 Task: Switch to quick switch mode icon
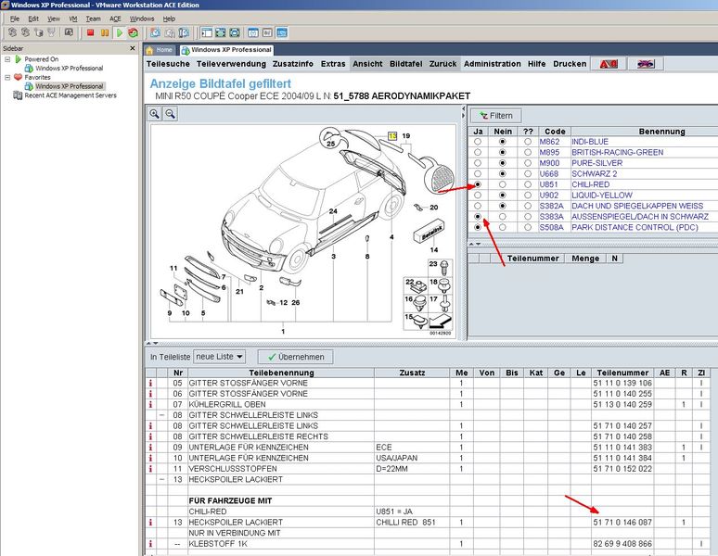[221, 32]
